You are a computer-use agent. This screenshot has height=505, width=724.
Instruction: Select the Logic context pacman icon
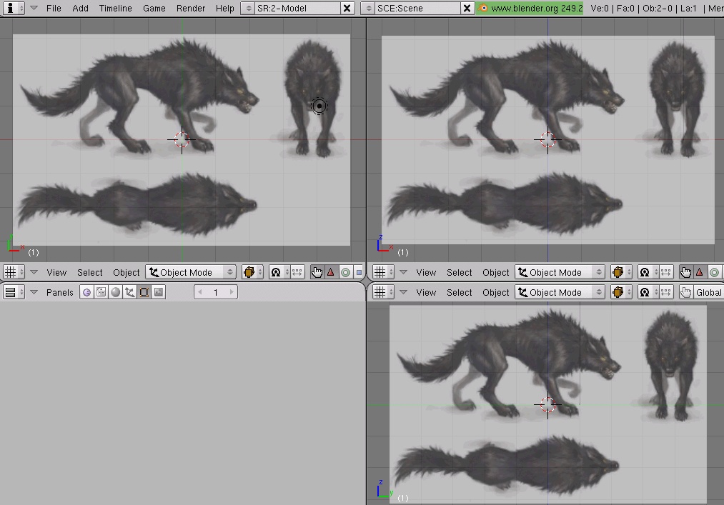coord(86,292)
